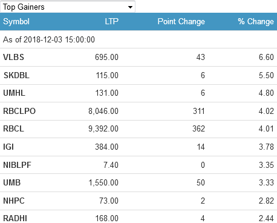Screen dimensions: 277x223
Task: Click VLBS percent change 6.60
Action: click(266, 57)
